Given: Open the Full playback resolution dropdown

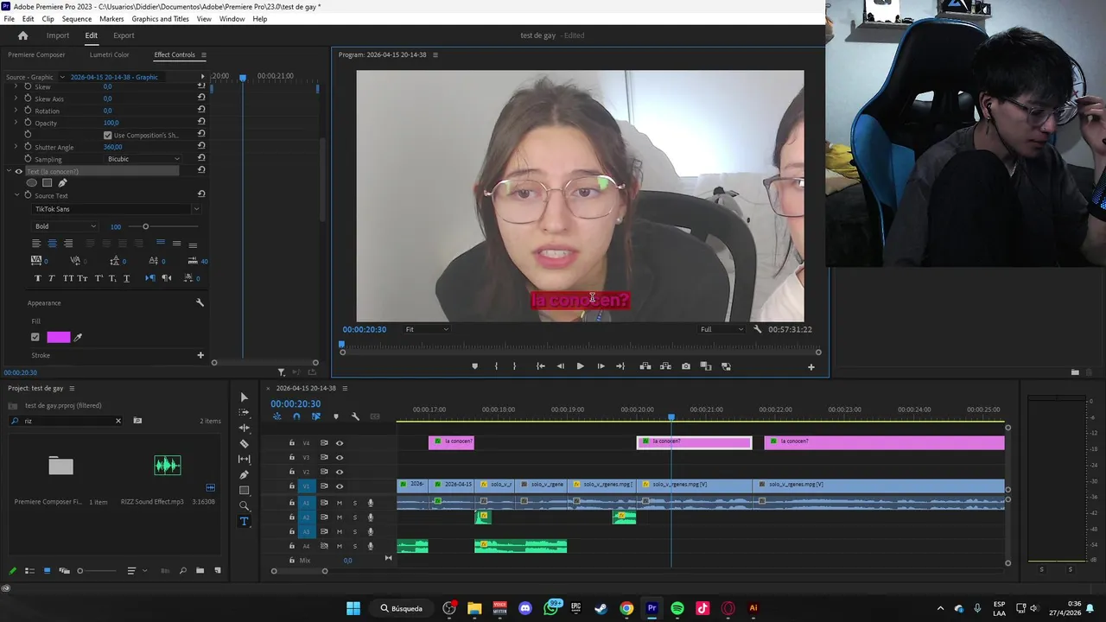Looking at the screenshot, I should pos(721,329).
